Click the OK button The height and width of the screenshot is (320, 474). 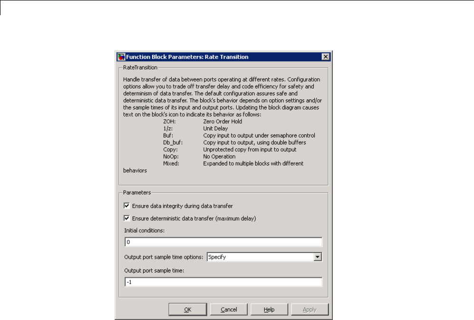pos(188,310)
